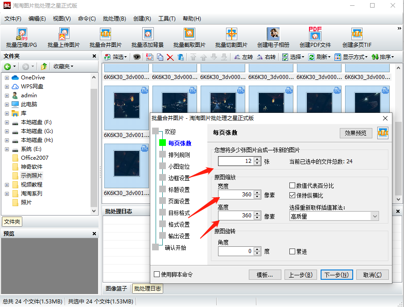This screenshot has height=307, width=404.
Task: Open 批量截取图片 tool
Action: (x=190, y=38)
